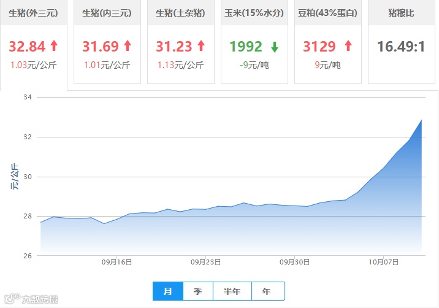This screenshot has width=439, height=308.
Task: Click the 9元/吨 change under 3129
Action: [328, 65]
